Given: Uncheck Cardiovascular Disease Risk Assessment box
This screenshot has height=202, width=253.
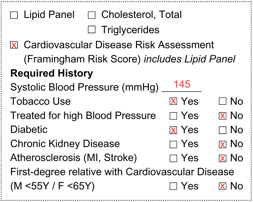Looking at the screenshot, I should [14, 45].
